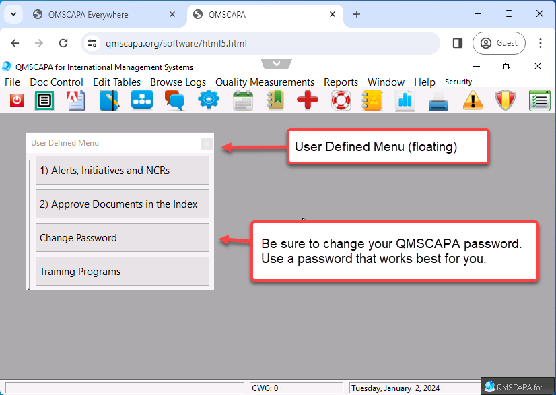Open the Help menu
Image resolution: width=556 pixels, height=395 pixels.
[x=425, y=82]
